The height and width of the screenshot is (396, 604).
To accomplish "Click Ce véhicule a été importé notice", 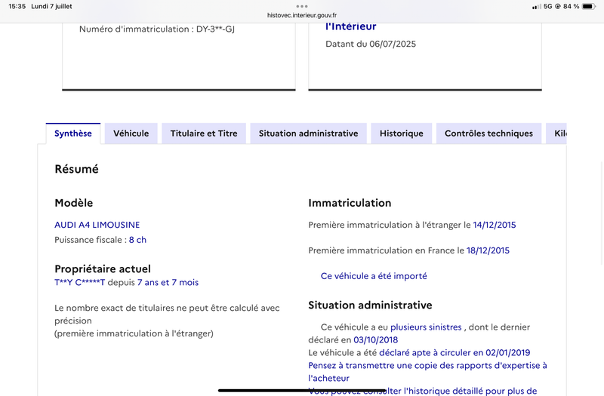I will [374, 276].
